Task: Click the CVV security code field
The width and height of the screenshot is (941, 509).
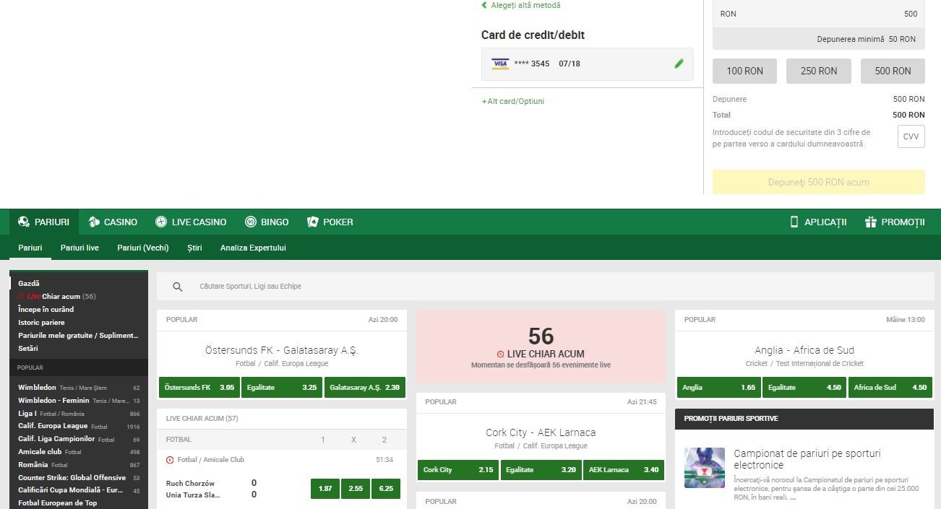Action: (x=911, y=136)
